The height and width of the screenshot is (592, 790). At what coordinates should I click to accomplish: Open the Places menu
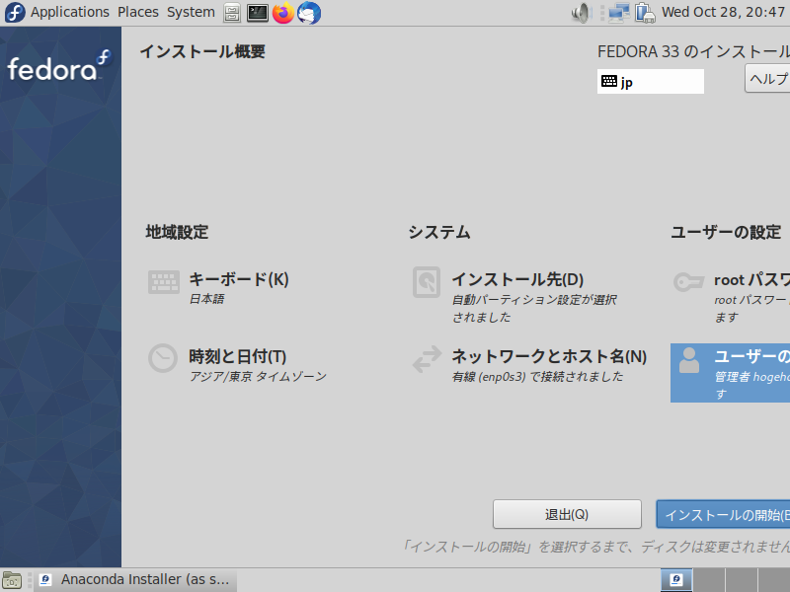(x=138, y=12)
